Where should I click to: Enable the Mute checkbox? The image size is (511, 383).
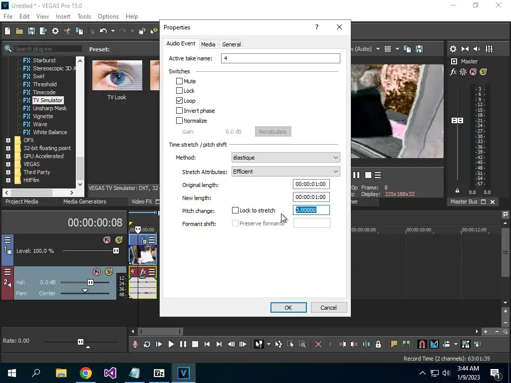pos(179,81)
